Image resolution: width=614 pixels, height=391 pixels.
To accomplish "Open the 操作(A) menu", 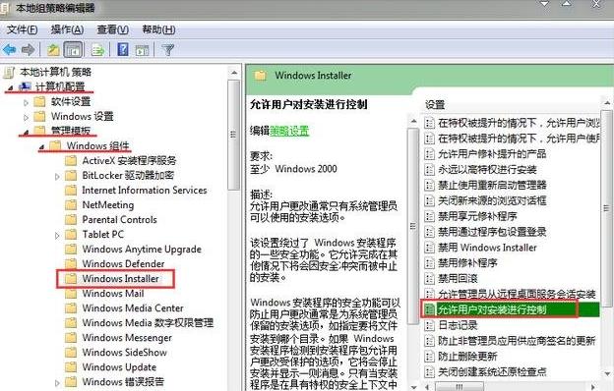I will coord(67,29).
